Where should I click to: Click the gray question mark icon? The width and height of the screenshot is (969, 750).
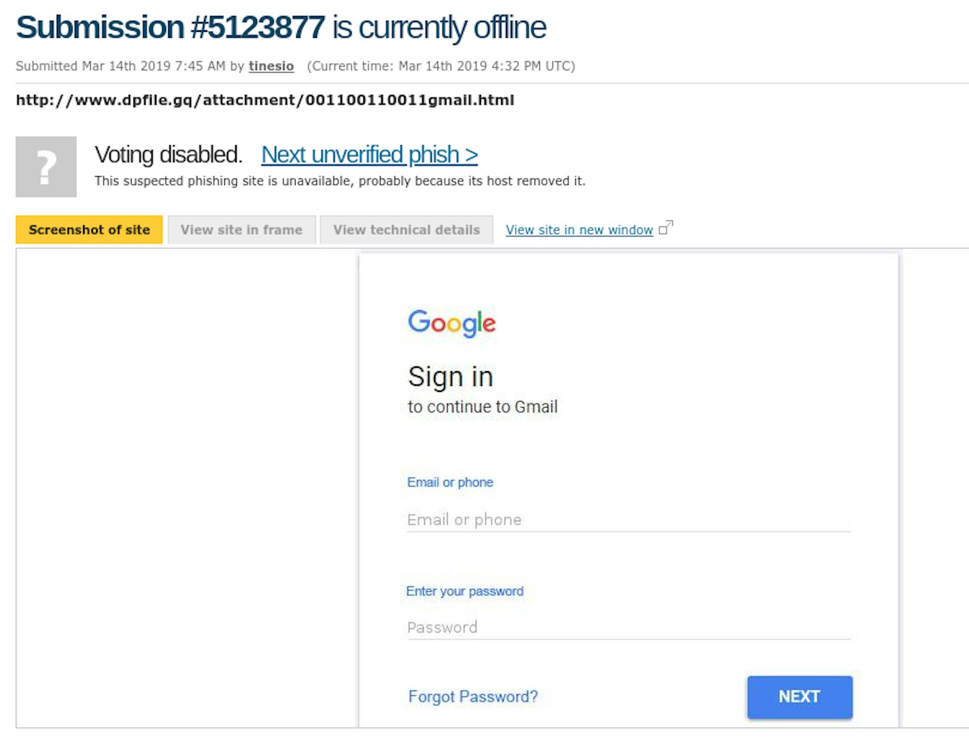[x=46, y=167]
